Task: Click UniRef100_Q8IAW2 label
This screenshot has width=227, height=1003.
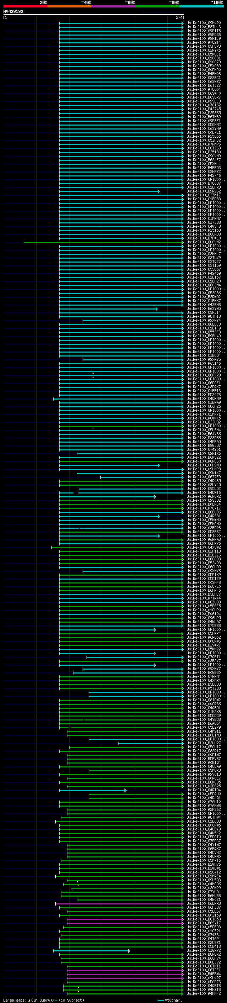Action: pos(204,700)
